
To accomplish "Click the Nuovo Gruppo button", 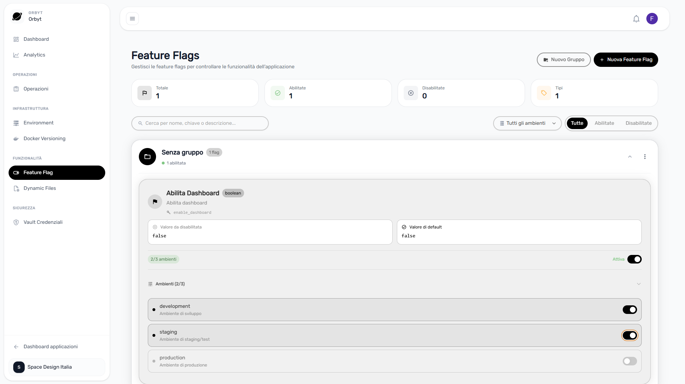I will point(564,60).
